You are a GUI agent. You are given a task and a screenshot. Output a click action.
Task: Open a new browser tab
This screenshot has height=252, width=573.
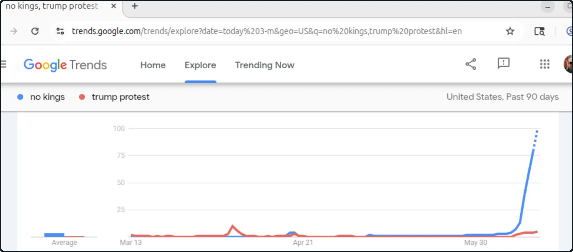pyautogui.click(x=135, y=6)
